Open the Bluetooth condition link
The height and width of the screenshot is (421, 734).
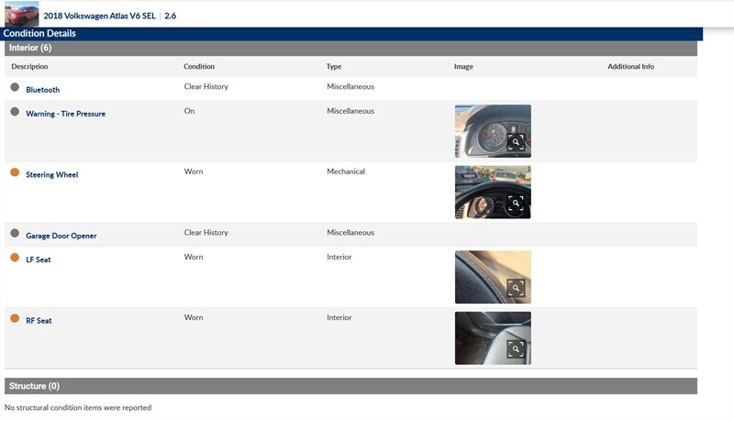tap(42, 90)
